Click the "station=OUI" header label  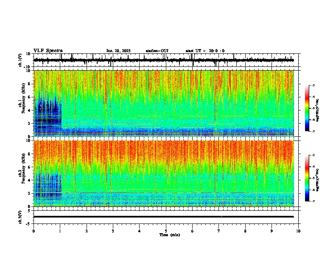[x=157, y=51]
